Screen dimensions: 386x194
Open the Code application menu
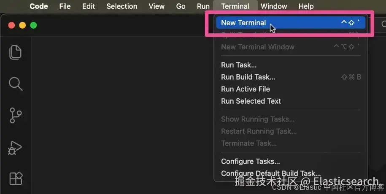pyautogui.click(x=39, y=6)
